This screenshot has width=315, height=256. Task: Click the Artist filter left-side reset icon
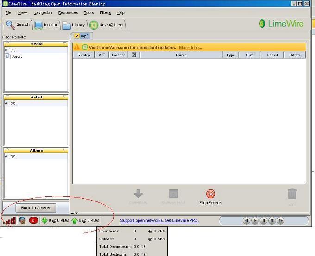click(7, 97)
